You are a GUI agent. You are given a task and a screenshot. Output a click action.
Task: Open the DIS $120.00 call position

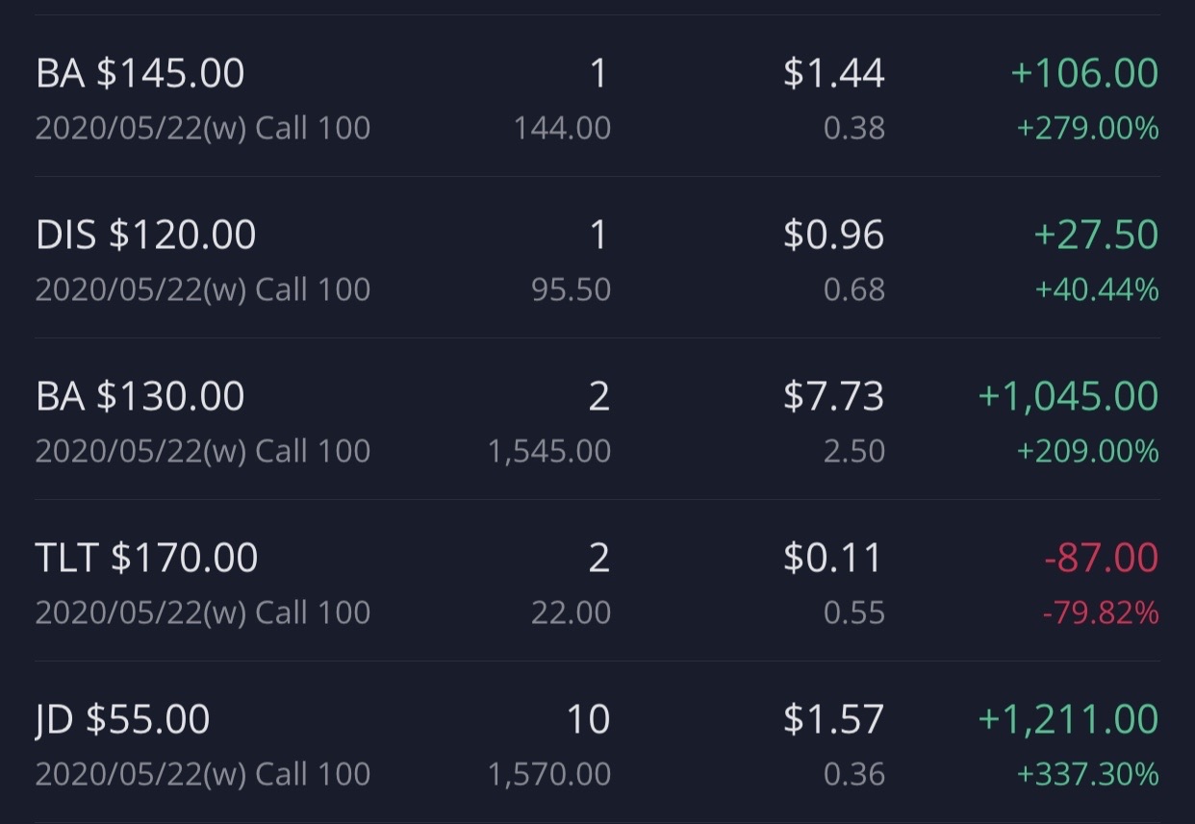pyautogui.click(x=597, y=258)
